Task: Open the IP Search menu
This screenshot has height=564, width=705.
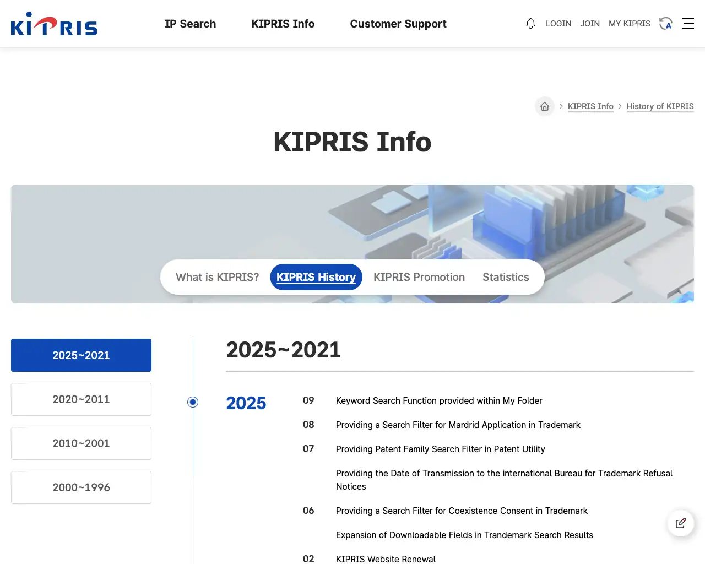Action: (x=190, y=24)
